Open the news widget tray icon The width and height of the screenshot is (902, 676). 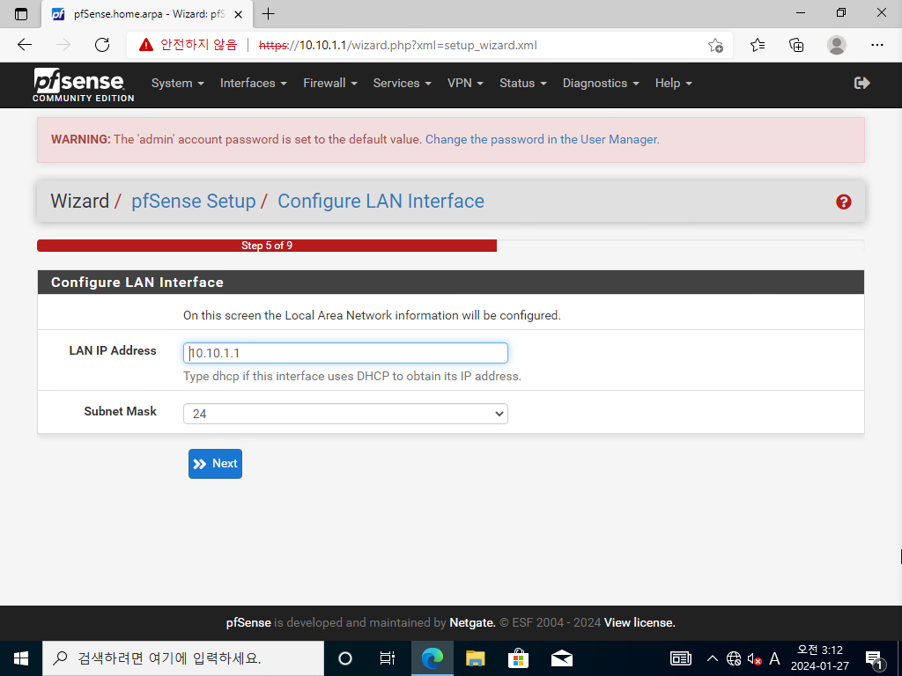click(x=681, y=658)
